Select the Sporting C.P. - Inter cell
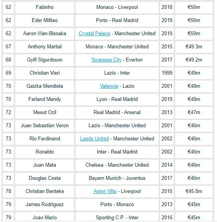The image size is (217, 222). coord(117,217)
